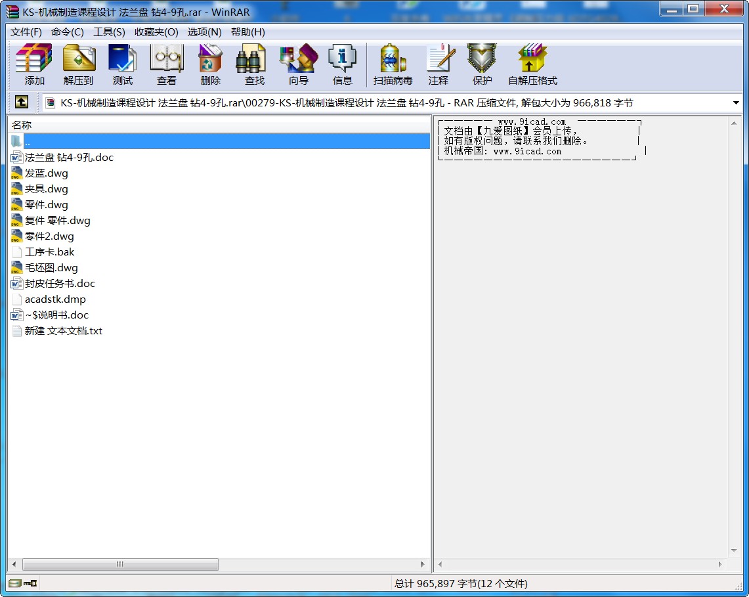Show archive 信息 (Info)
The width and height of the screenshot is (749, 597).
pyautogui.click(x=343, y=64)
